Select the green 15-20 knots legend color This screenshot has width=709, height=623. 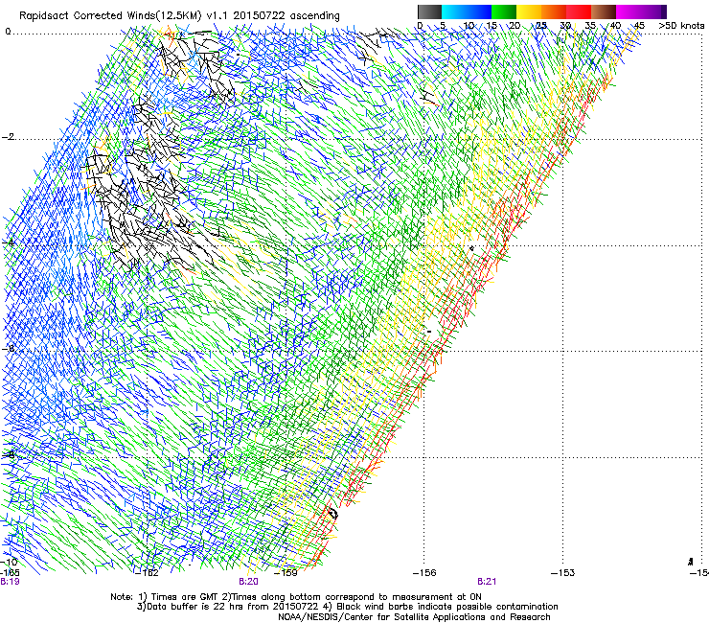[504, 12]
